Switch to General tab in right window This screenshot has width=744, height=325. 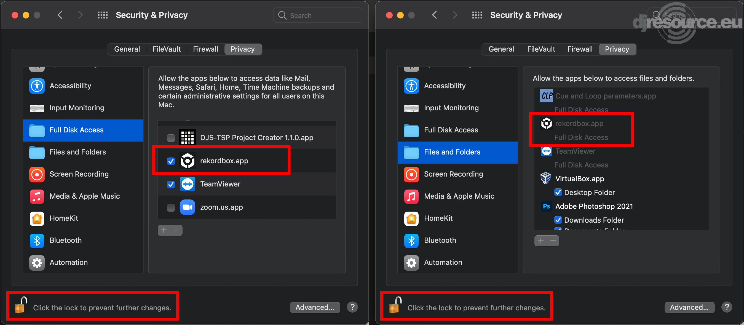tap(501, 49)
